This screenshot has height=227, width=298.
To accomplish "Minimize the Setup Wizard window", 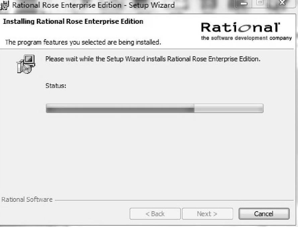I will tap(244, 4).
